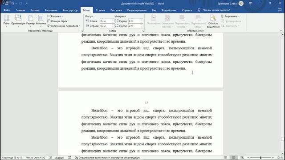285x160 pixels.
Task: Click the macro recording status icon
Action: [70, 158]
